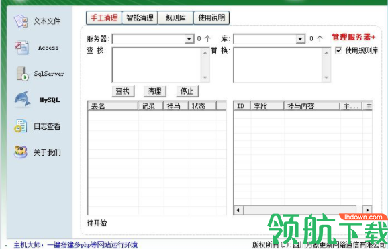The width and height of the screenshot is (388, 249).
Task: Open the 文本文件 text file icon
Action: click(21, 21)
